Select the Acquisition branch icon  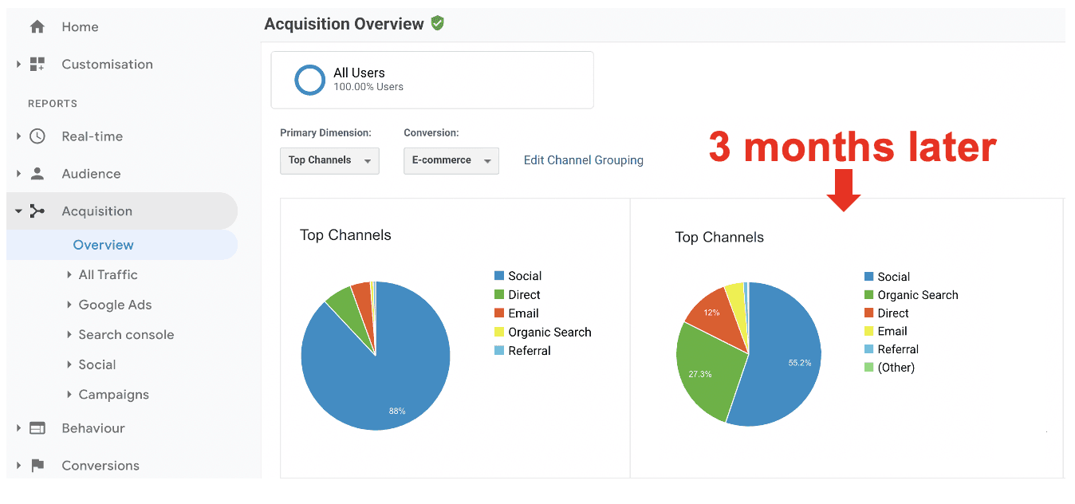[37, 210]
